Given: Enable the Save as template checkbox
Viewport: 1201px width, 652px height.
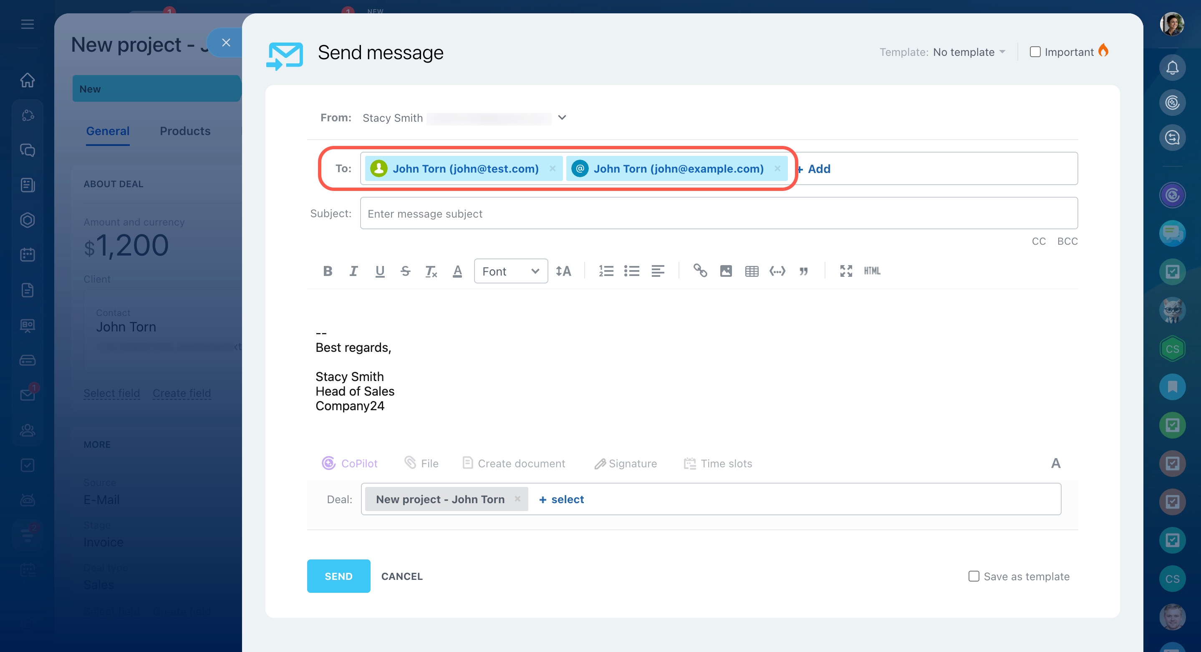Looking at the screenshot, I should [x=974, y=576].
